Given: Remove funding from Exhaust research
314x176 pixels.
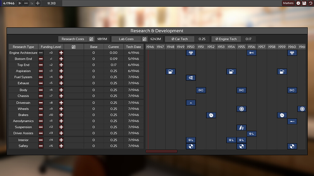Looking at the screenshot, I should coord(41,83).
